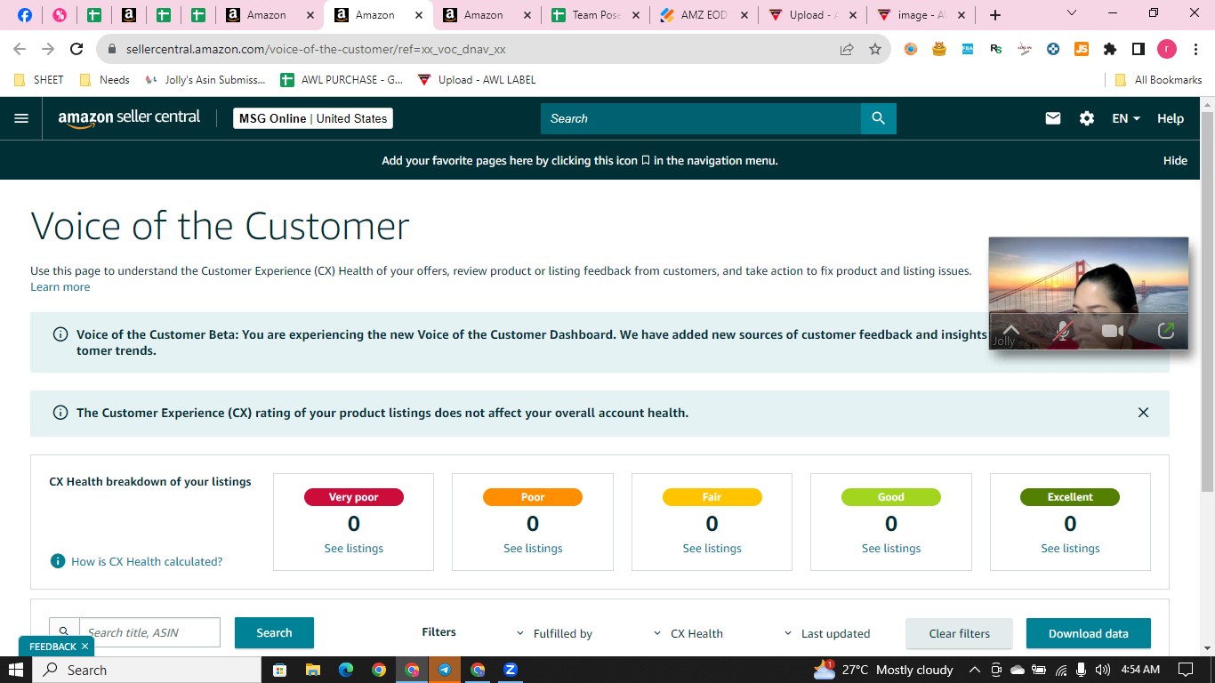This screenshot has width=1215, height=683.
Task: Click the Windows taskbar Search box
Action: coord(148,670)
